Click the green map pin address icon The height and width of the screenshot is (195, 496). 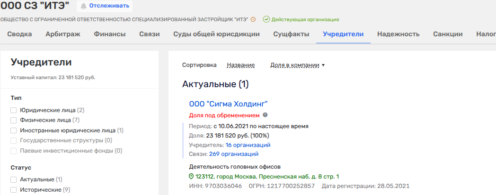[x=192, y=177]
